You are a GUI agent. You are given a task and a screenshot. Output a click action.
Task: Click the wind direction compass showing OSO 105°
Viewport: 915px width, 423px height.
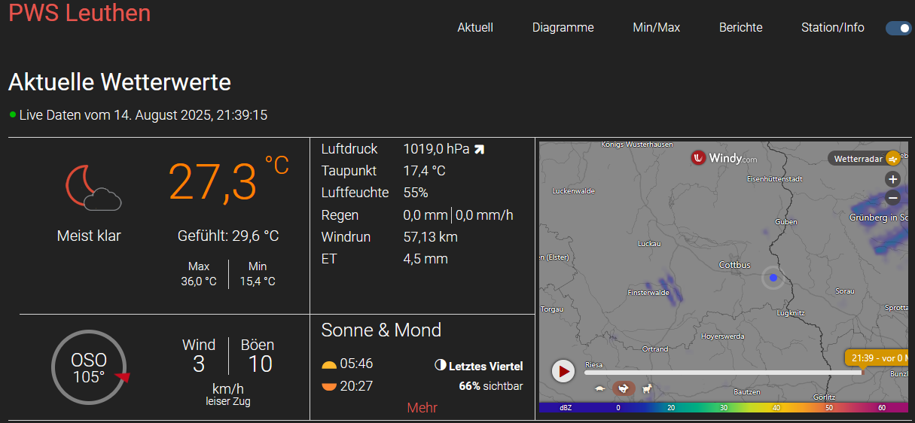pyautogui.click(x=89, y=367)
